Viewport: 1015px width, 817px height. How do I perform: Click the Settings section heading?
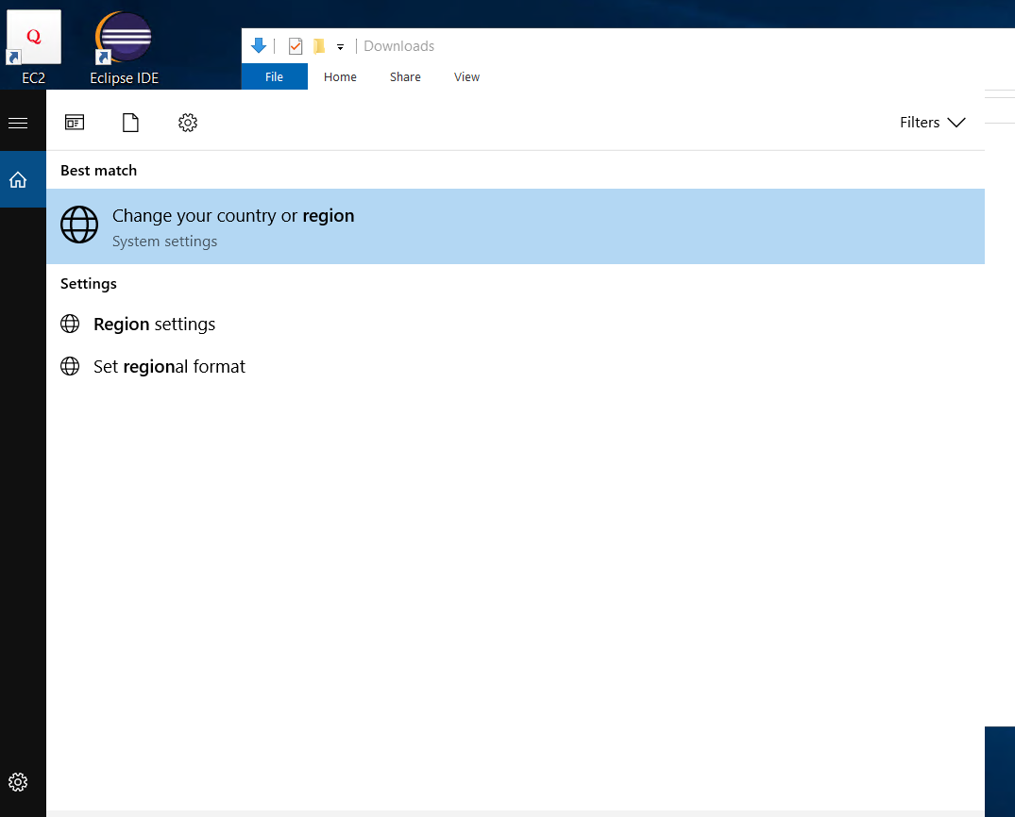point(89,284)
